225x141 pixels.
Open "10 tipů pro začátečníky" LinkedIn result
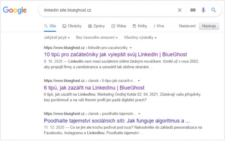tap(115, 54)
